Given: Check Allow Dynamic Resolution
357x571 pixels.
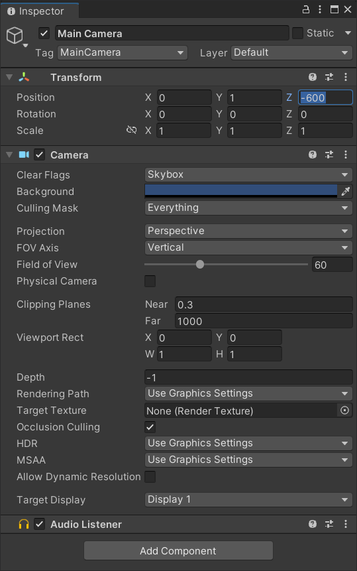Looking at the screenshot, I should tap(150, 477).
